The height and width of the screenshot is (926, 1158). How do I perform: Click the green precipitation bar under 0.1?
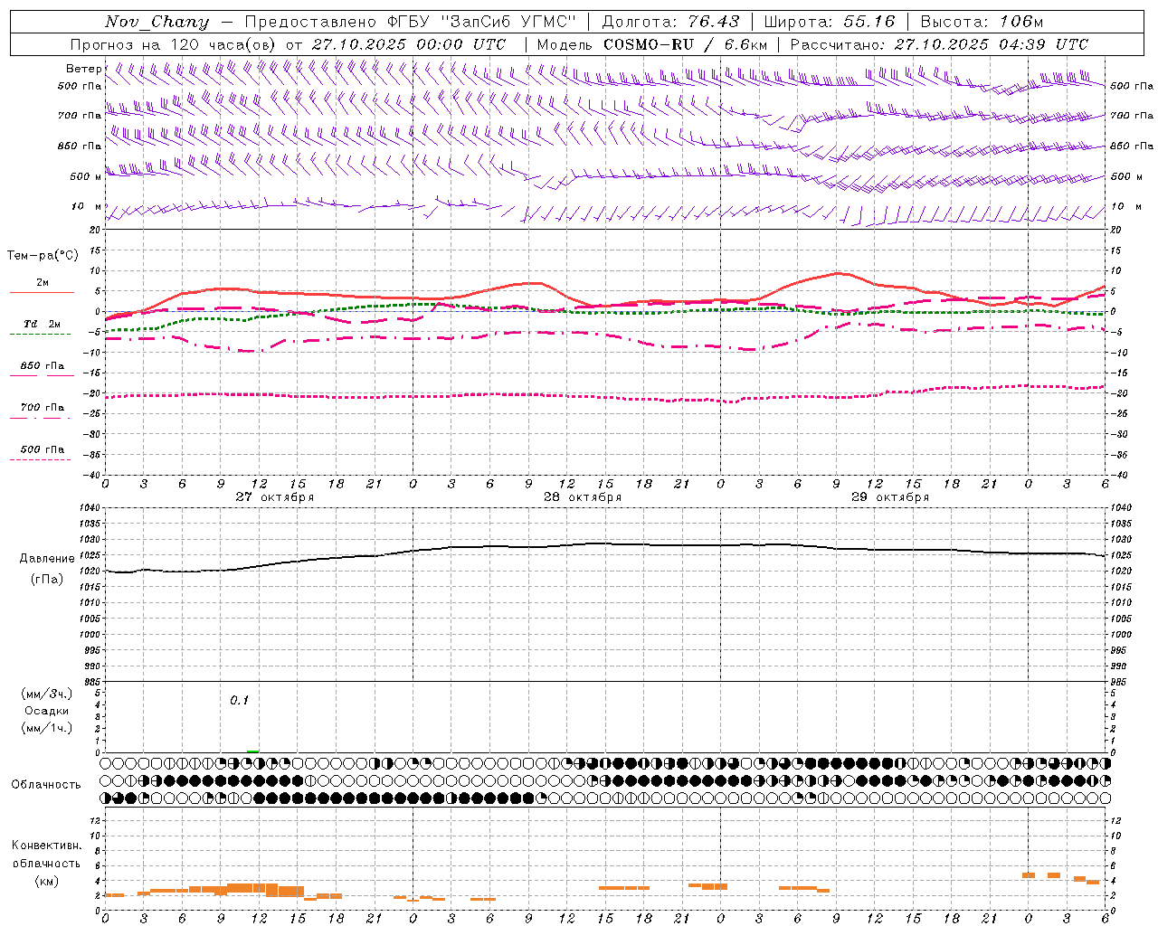coord(253,751)
